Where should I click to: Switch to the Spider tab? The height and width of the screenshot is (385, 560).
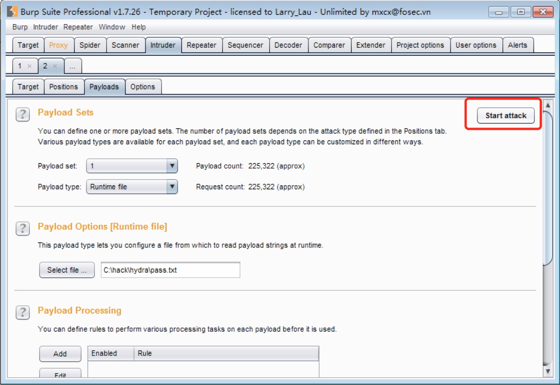point(90,45)
